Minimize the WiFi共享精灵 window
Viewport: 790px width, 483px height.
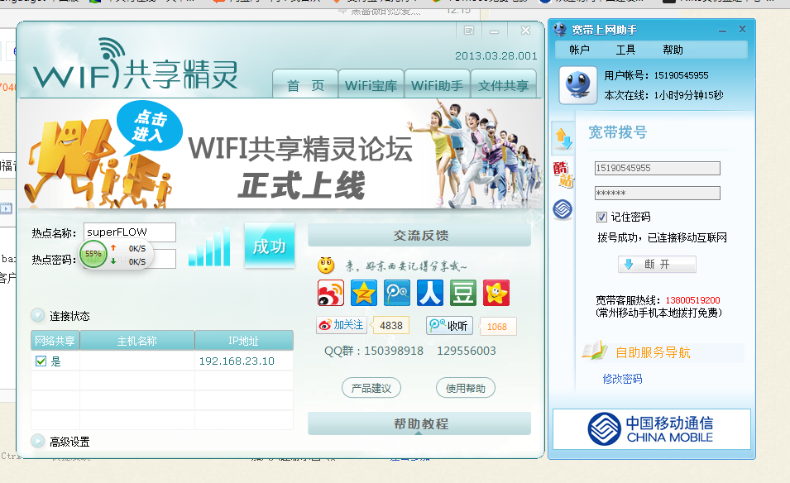(x=494, y=31)
